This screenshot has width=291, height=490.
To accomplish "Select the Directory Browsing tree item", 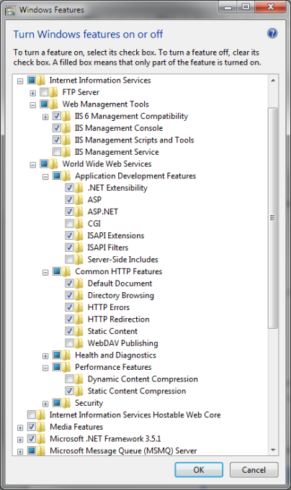I will [121, 295].
